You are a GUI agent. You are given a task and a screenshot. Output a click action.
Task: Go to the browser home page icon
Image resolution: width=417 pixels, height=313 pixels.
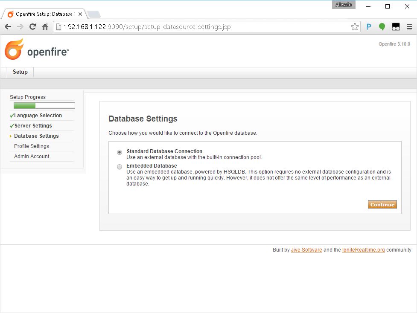[x=45, y=27]
